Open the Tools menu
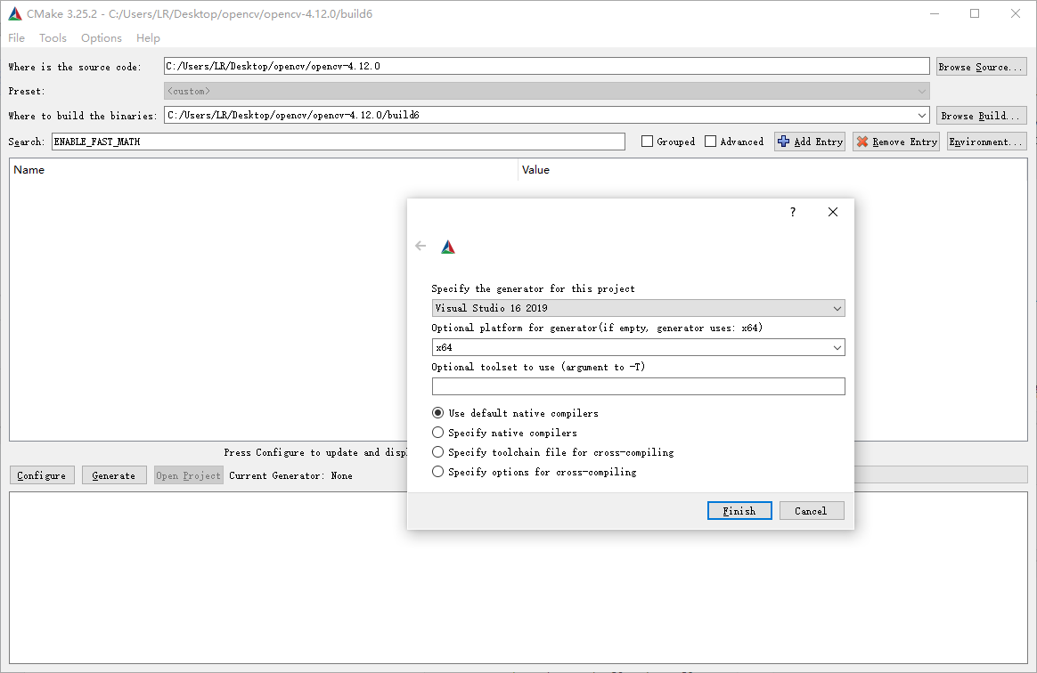 pyautogui.click(x=53, y=37)
